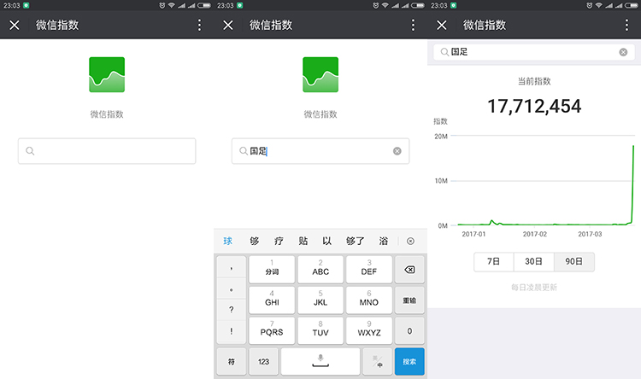Choose candidate word 够
Screen dimensions: 641x379
click(255, 241)
